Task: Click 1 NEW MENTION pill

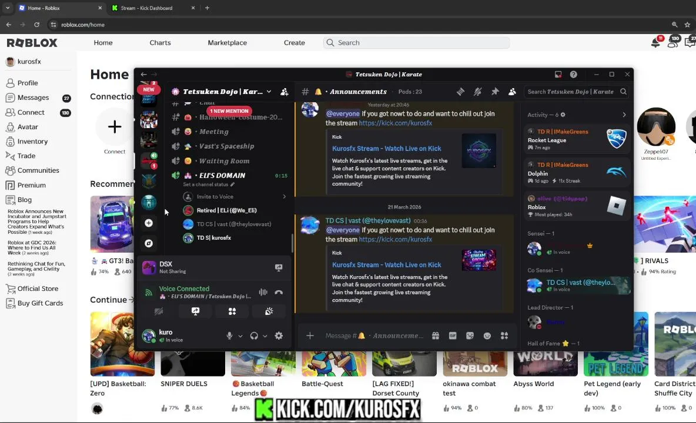Action: [x=229, y=111]
